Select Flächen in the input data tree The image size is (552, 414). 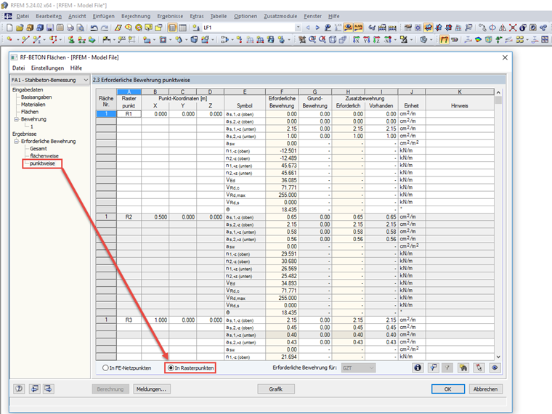[x=30, y=112]
